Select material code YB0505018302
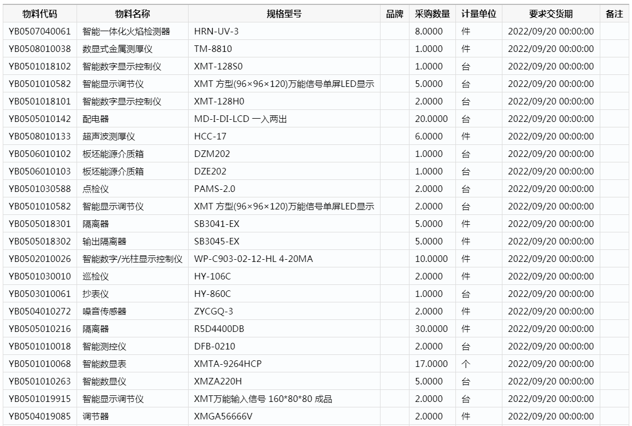Viewport: 632px width, 426px height. pyautogui.click(x=40, y=241)
